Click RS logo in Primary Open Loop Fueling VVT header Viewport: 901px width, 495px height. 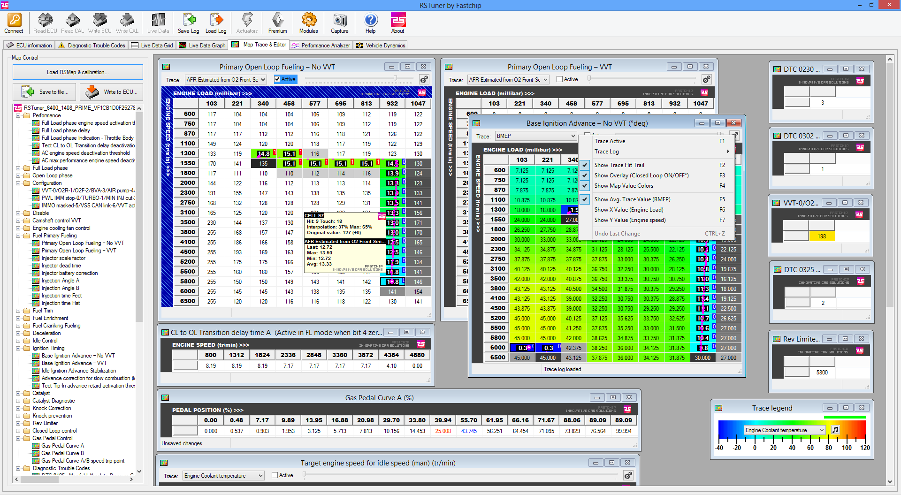click(704, 92)
